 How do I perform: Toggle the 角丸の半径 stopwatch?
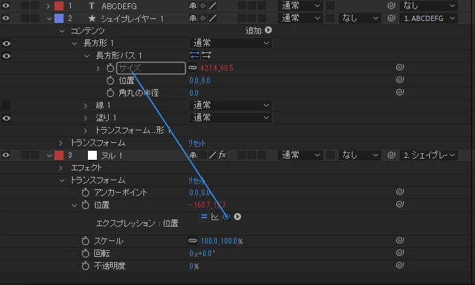tap(110, 93)
